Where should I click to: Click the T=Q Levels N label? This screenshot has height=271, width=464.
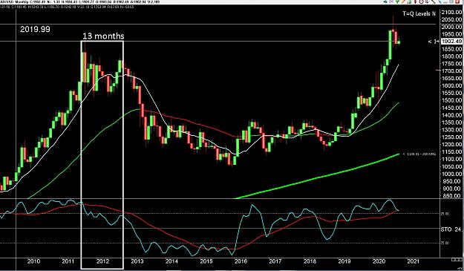coord(419,13)
